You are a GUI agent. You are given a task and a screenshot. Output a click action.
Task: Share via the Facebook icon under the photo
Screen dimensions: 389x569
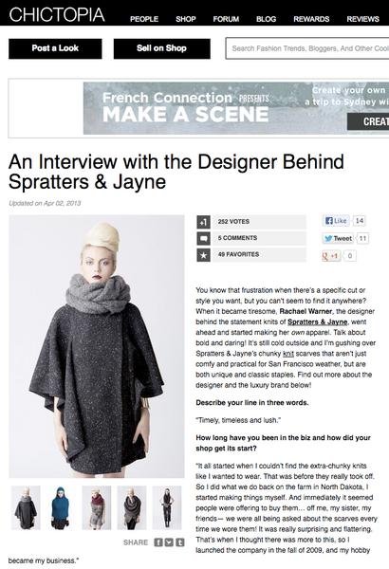pos(158,542)
